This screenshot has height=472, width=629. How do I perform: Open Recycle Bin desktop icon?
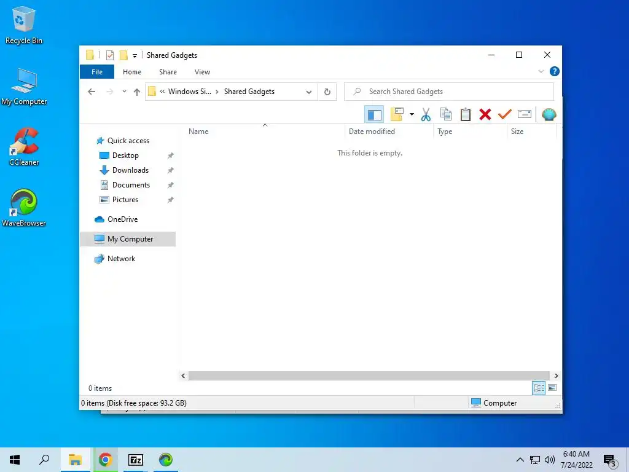24,25
